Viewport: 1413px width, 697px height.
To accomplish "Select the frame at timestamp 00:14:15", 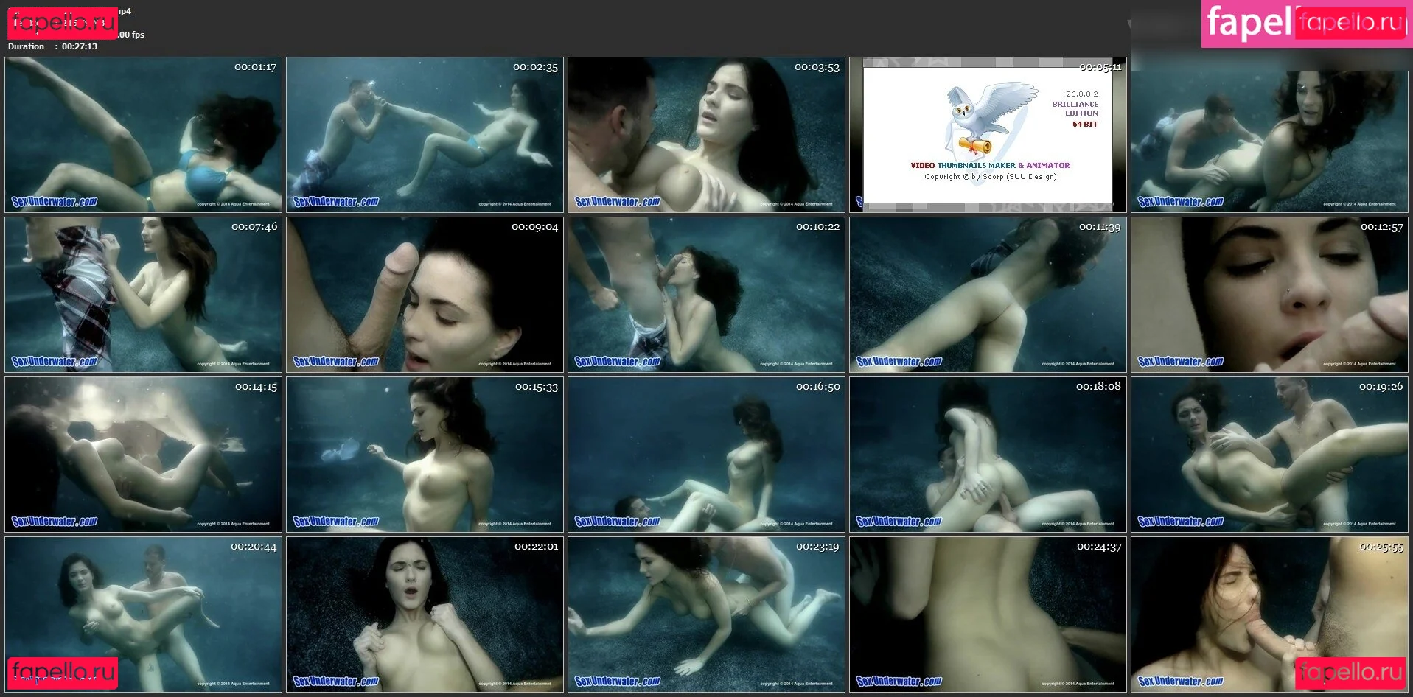I will 143,455.
